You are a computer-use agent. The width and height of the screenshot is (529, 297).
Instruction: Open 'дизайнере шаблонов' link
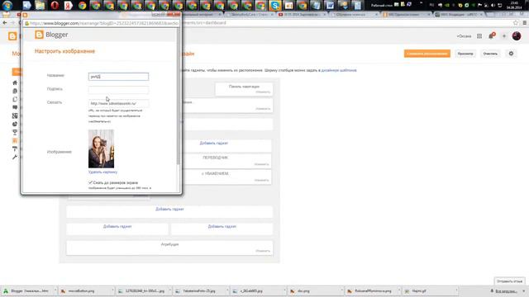339,70
